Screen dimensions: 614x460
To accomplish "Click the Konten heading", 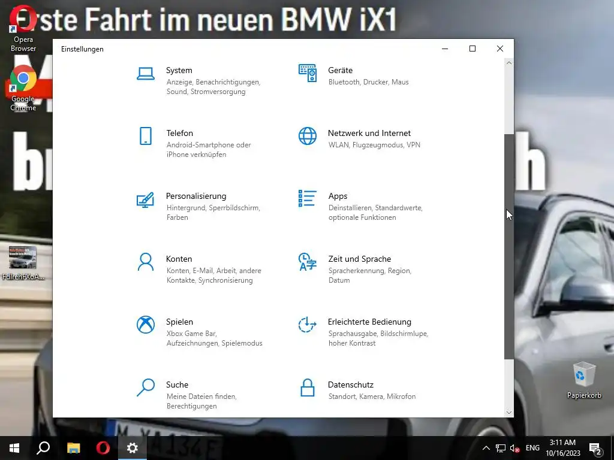I will click(179, 259).
